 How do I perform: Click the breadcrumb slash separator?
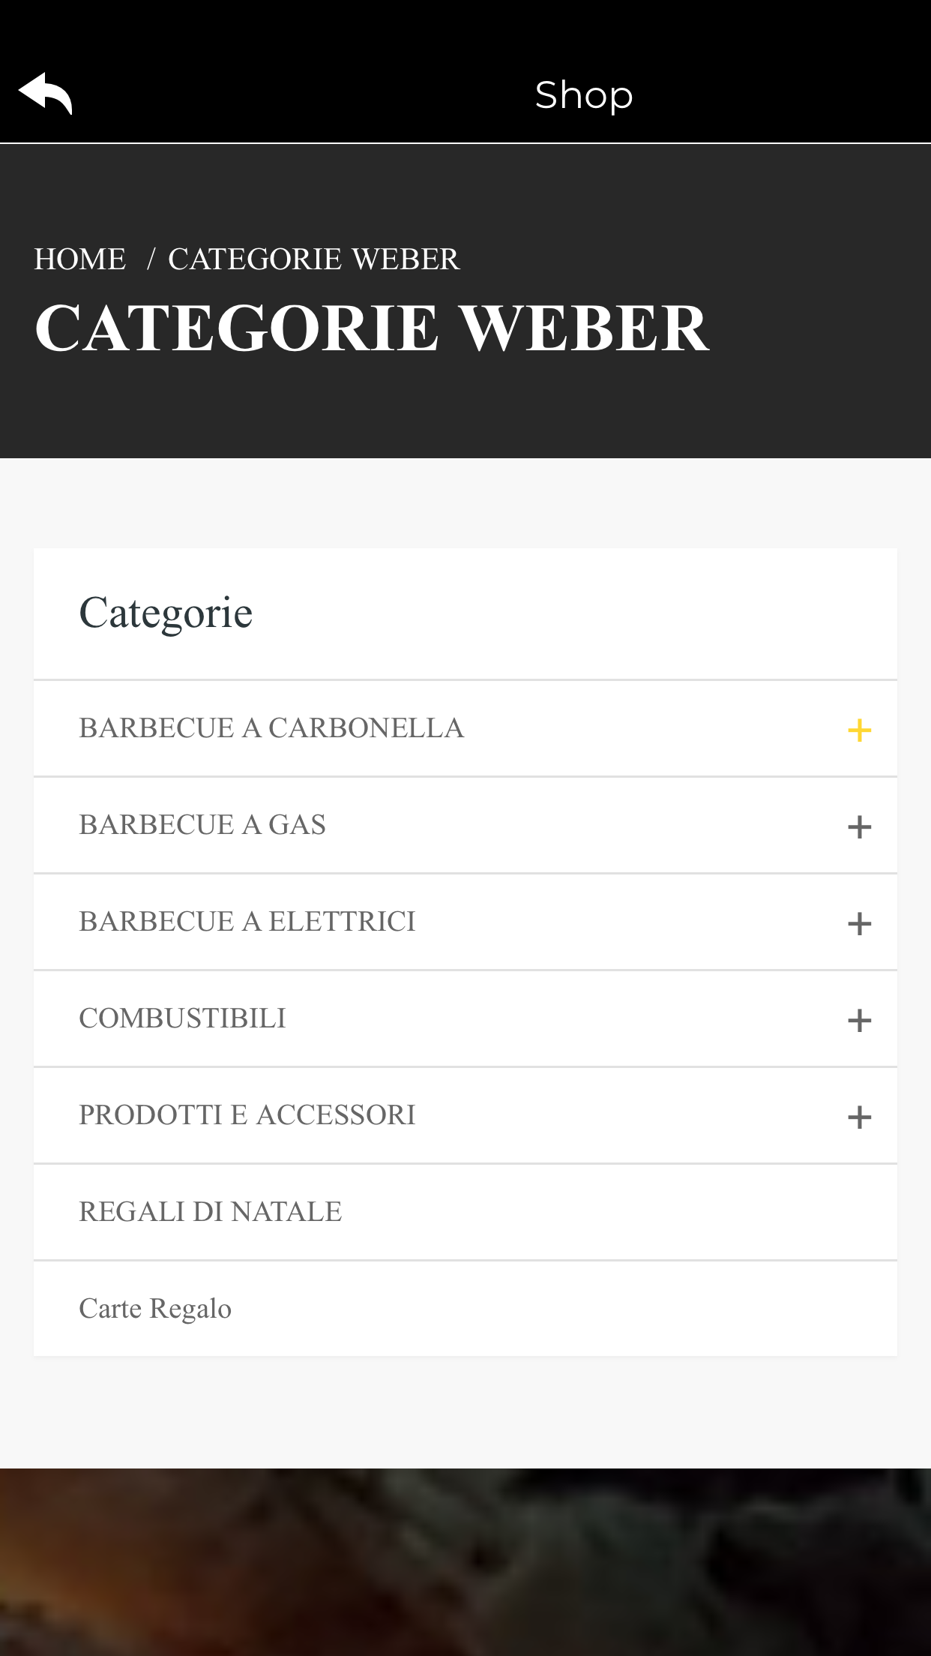pos(151,259)
